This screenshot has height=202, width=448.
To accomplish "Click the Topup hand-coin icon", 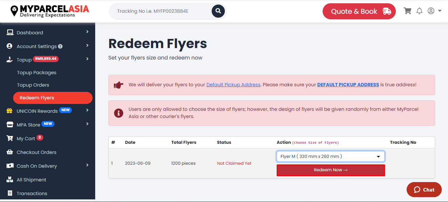I will click(10, 59).
